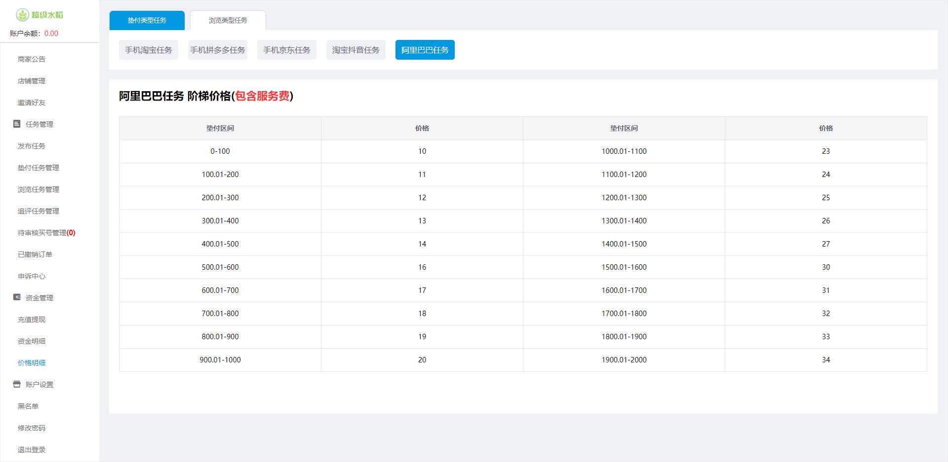Click the 1700.01-1800 range cell

pos(624,314)
